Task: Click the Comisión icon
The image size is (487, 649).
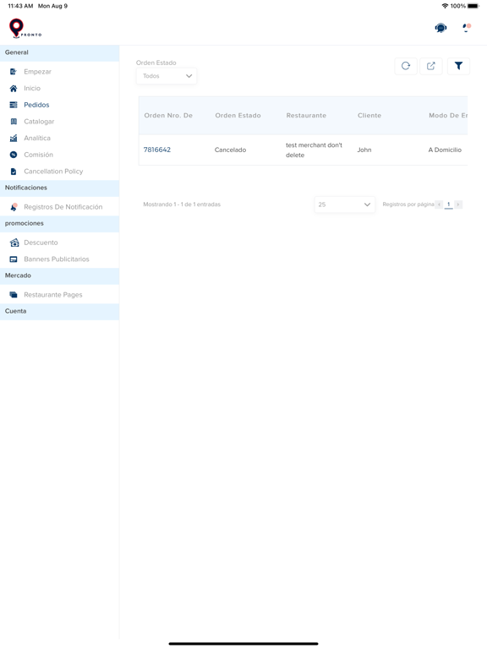Action: click(x=14, y=155)
